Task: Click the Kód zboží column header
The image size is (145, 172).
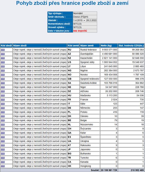Action: point(6,46)
